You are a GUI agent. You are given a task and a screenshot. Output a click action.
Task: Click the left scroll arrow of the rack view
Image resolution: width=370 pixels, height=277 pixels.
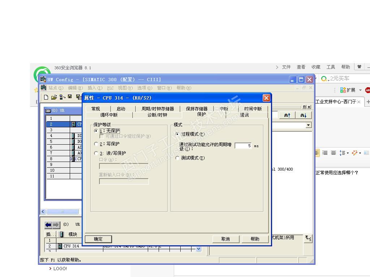coord(43,211)
